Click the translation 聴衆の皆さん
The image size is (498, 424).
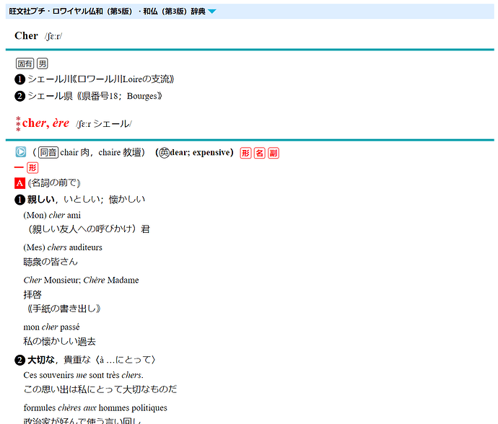(x=51, y=262)
